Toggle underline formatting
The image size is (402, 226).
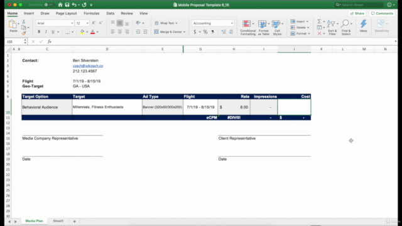click(53, 32)
